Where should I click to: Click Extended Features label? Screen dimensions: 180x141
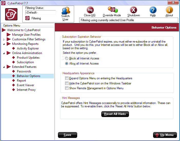24,67
